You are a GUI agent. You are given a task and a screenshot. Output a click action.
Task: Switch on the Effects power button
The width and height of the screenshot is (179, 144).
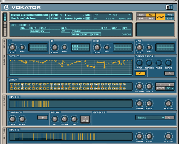pos(170,118)
